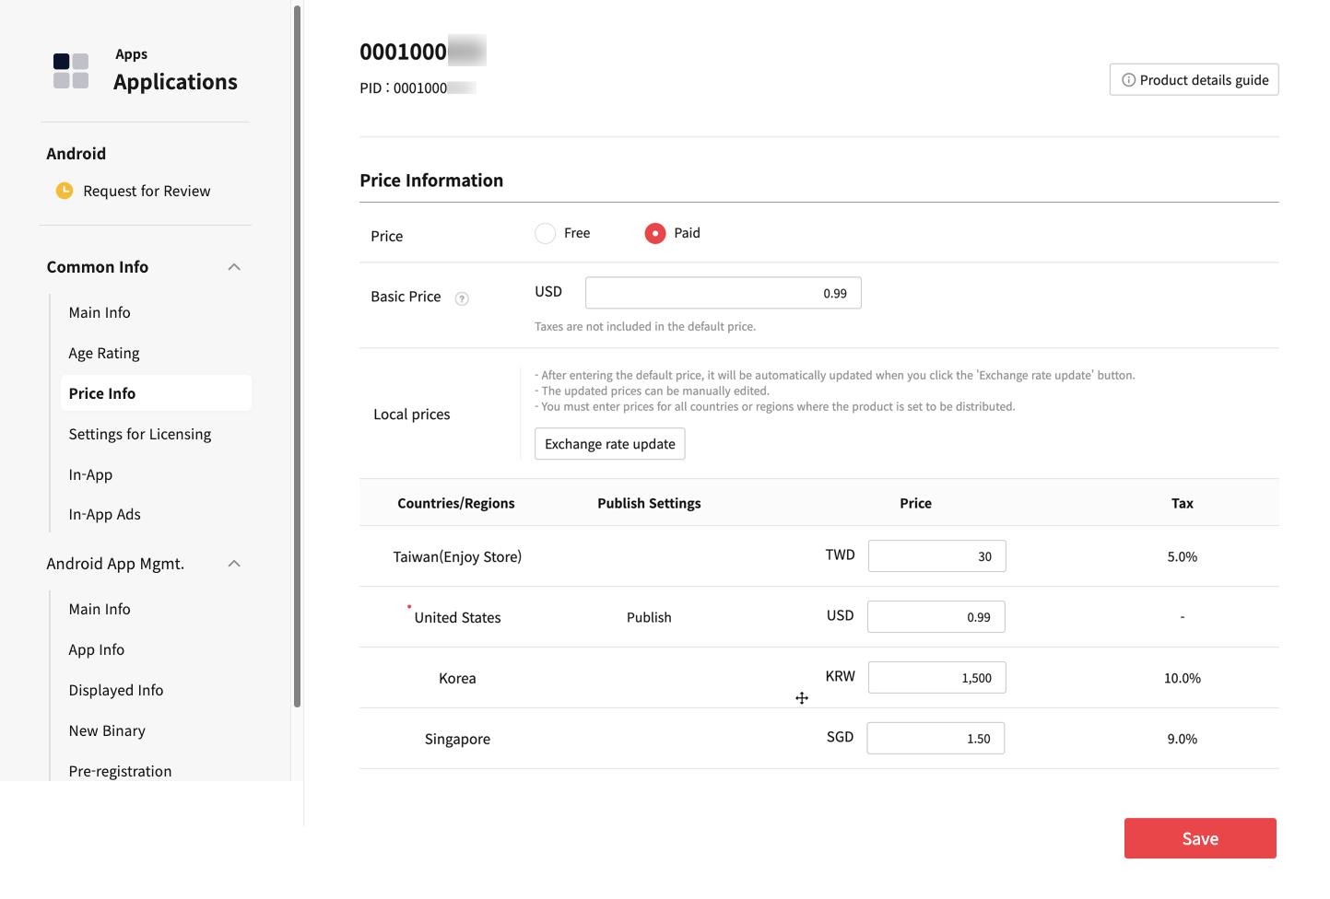Click the Taiwan TWD price field

(x=936, y=556)
